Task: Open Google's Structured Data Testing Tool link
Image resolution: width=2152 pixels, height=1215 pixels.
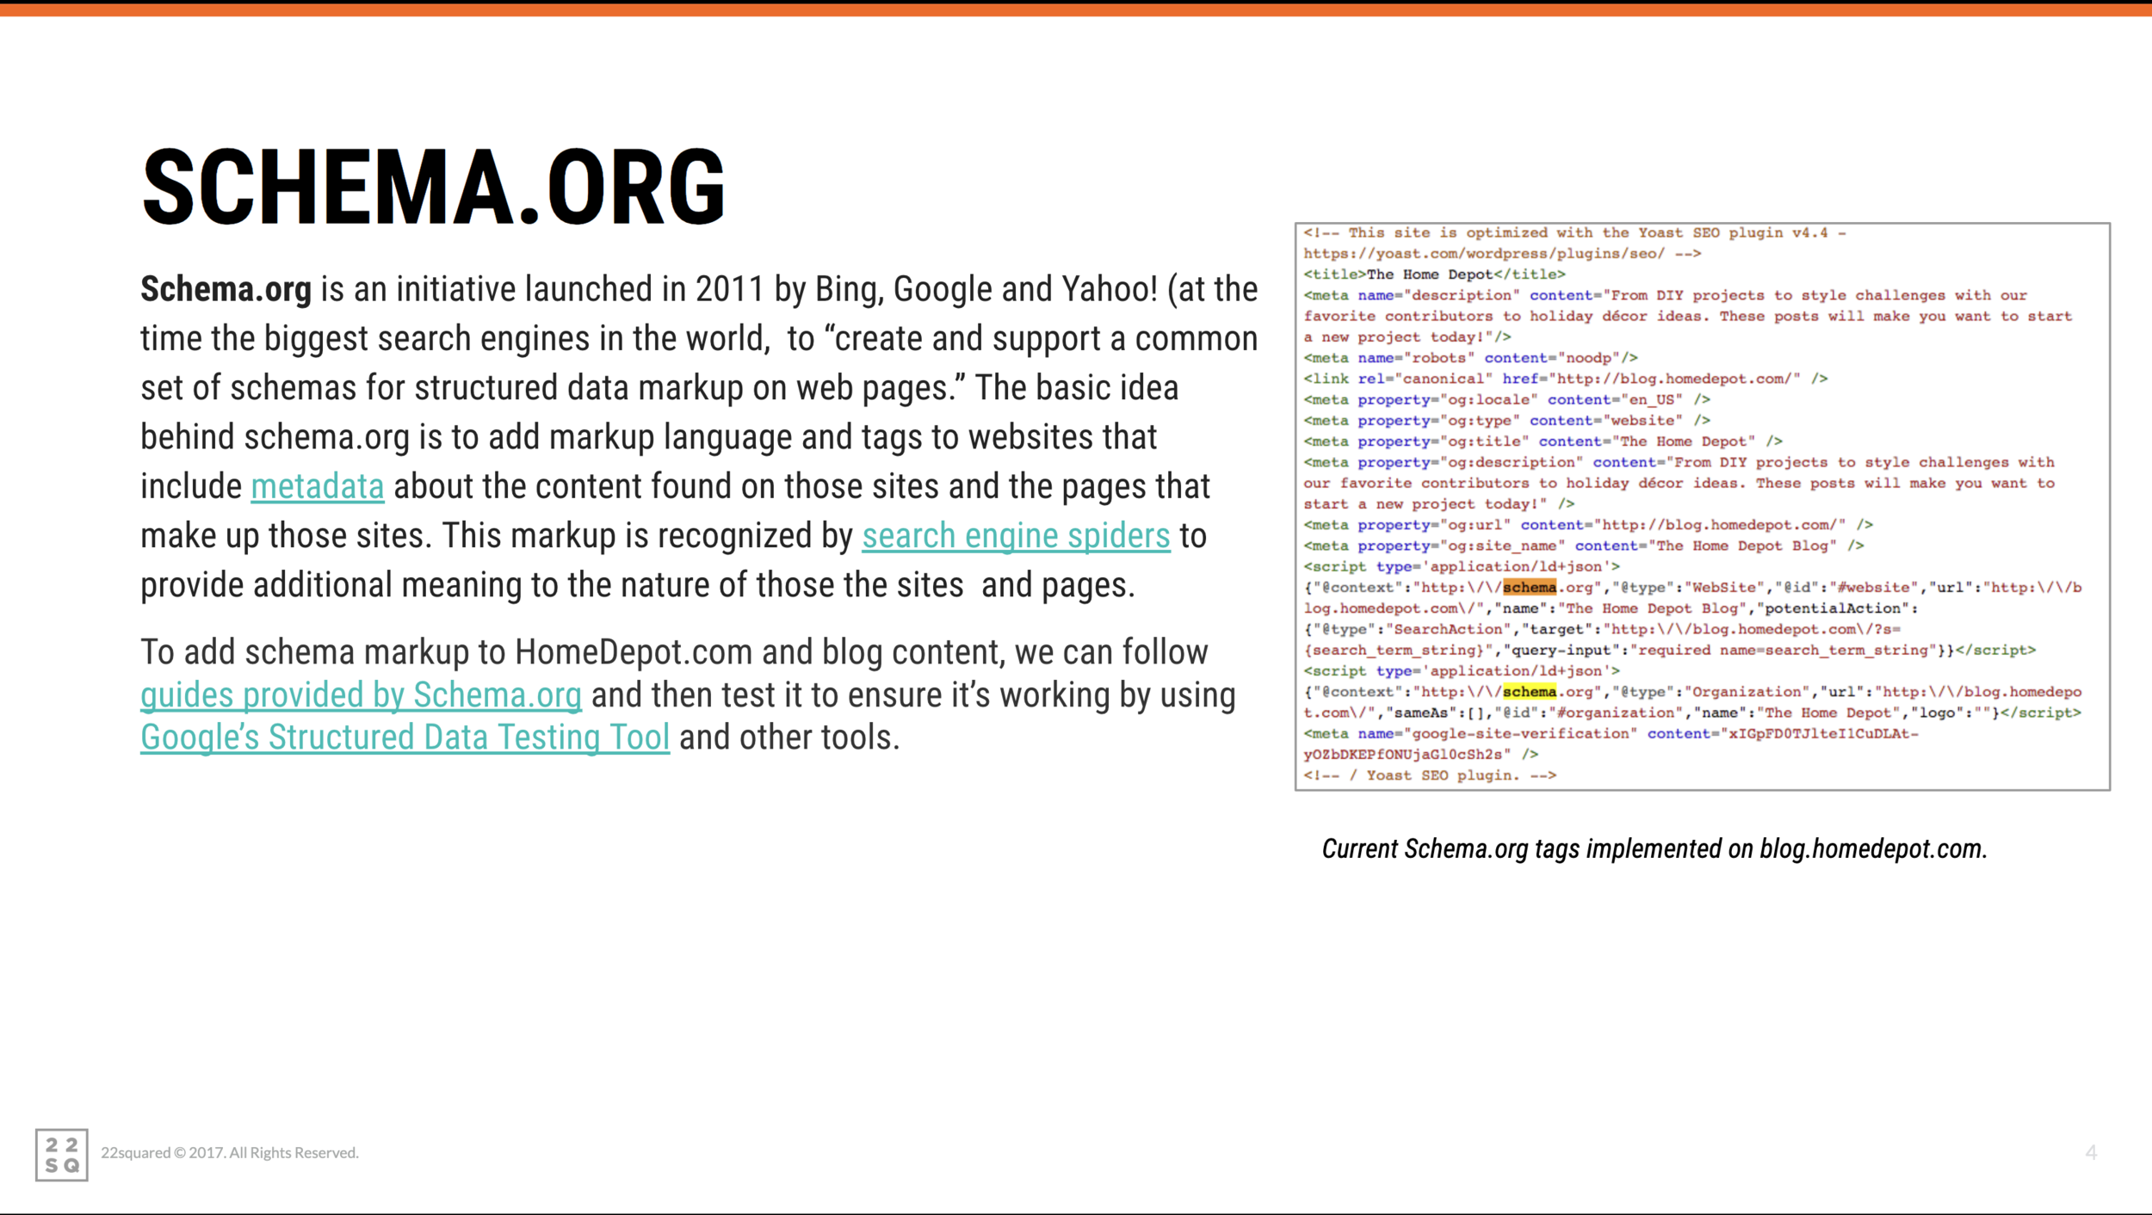Action: [405, 737]
